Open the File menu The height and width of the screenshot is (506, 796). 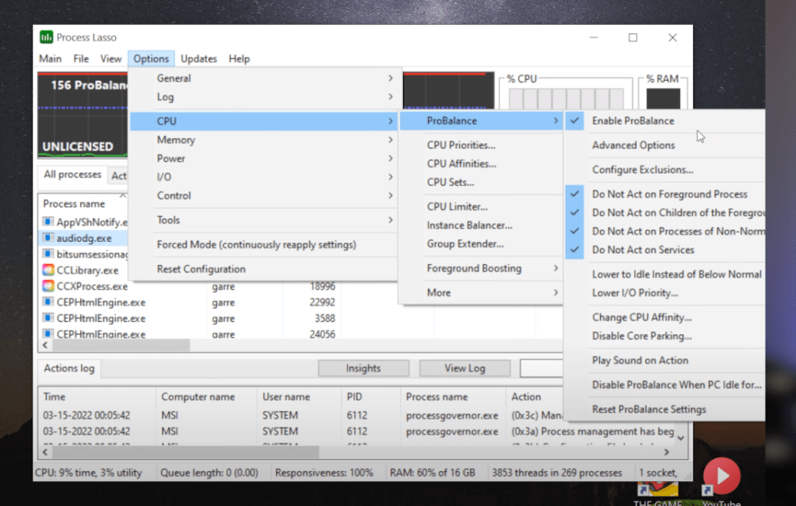(81, 59)
